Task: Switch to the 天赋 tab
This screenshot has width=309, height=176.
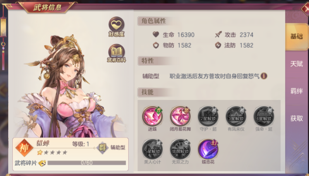Action: (x=297, y=64)
